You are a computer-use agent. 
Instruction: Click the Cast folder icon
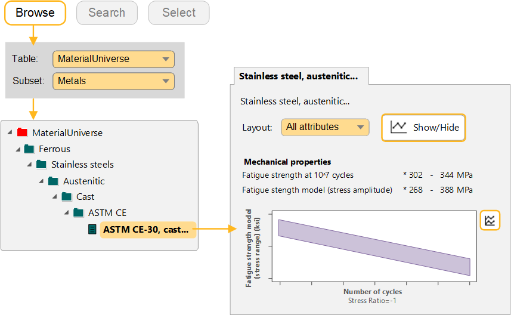pyautogui.click(x=66, y=196)
